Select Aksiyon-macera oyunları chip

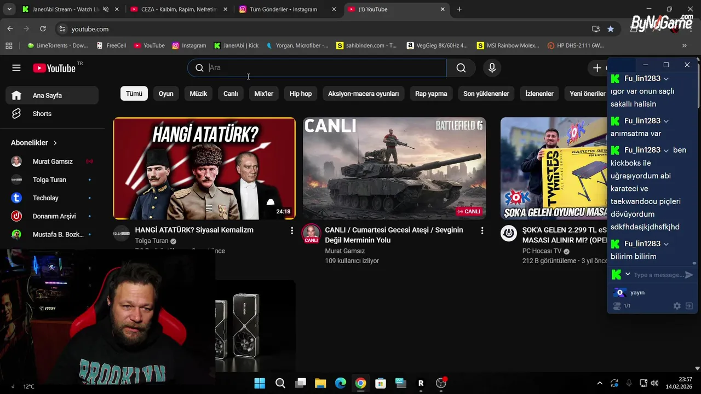pyautogui.click(x=364, y=94)
